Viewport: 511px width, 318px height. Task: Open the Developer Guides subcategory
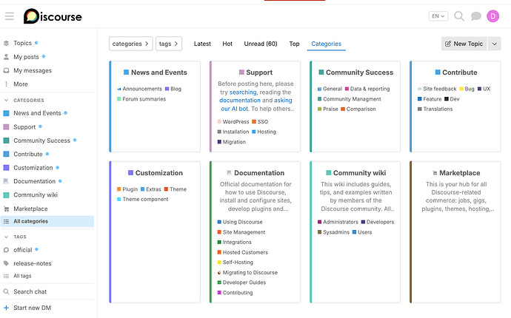(244, 283)
